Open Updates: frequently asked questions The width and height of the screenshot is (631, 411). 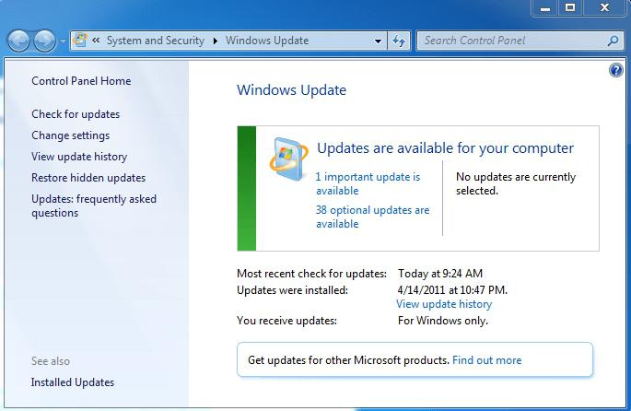(x=94, y=205)
